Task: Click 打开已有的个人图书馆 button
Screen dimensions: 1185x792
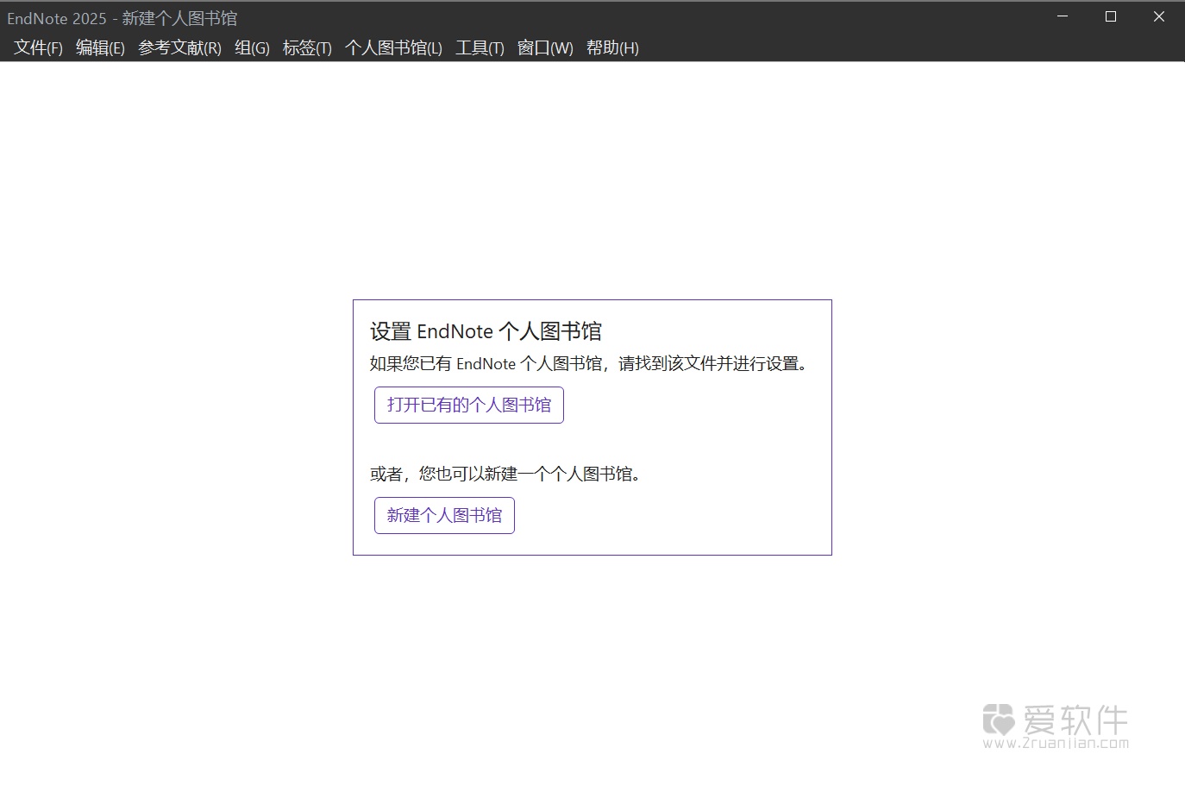Action: [468, 405]
